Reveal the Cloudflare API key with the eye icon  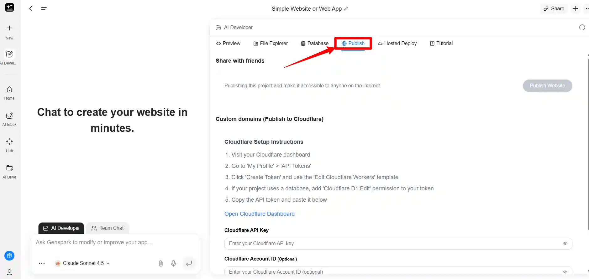(565, 243)
